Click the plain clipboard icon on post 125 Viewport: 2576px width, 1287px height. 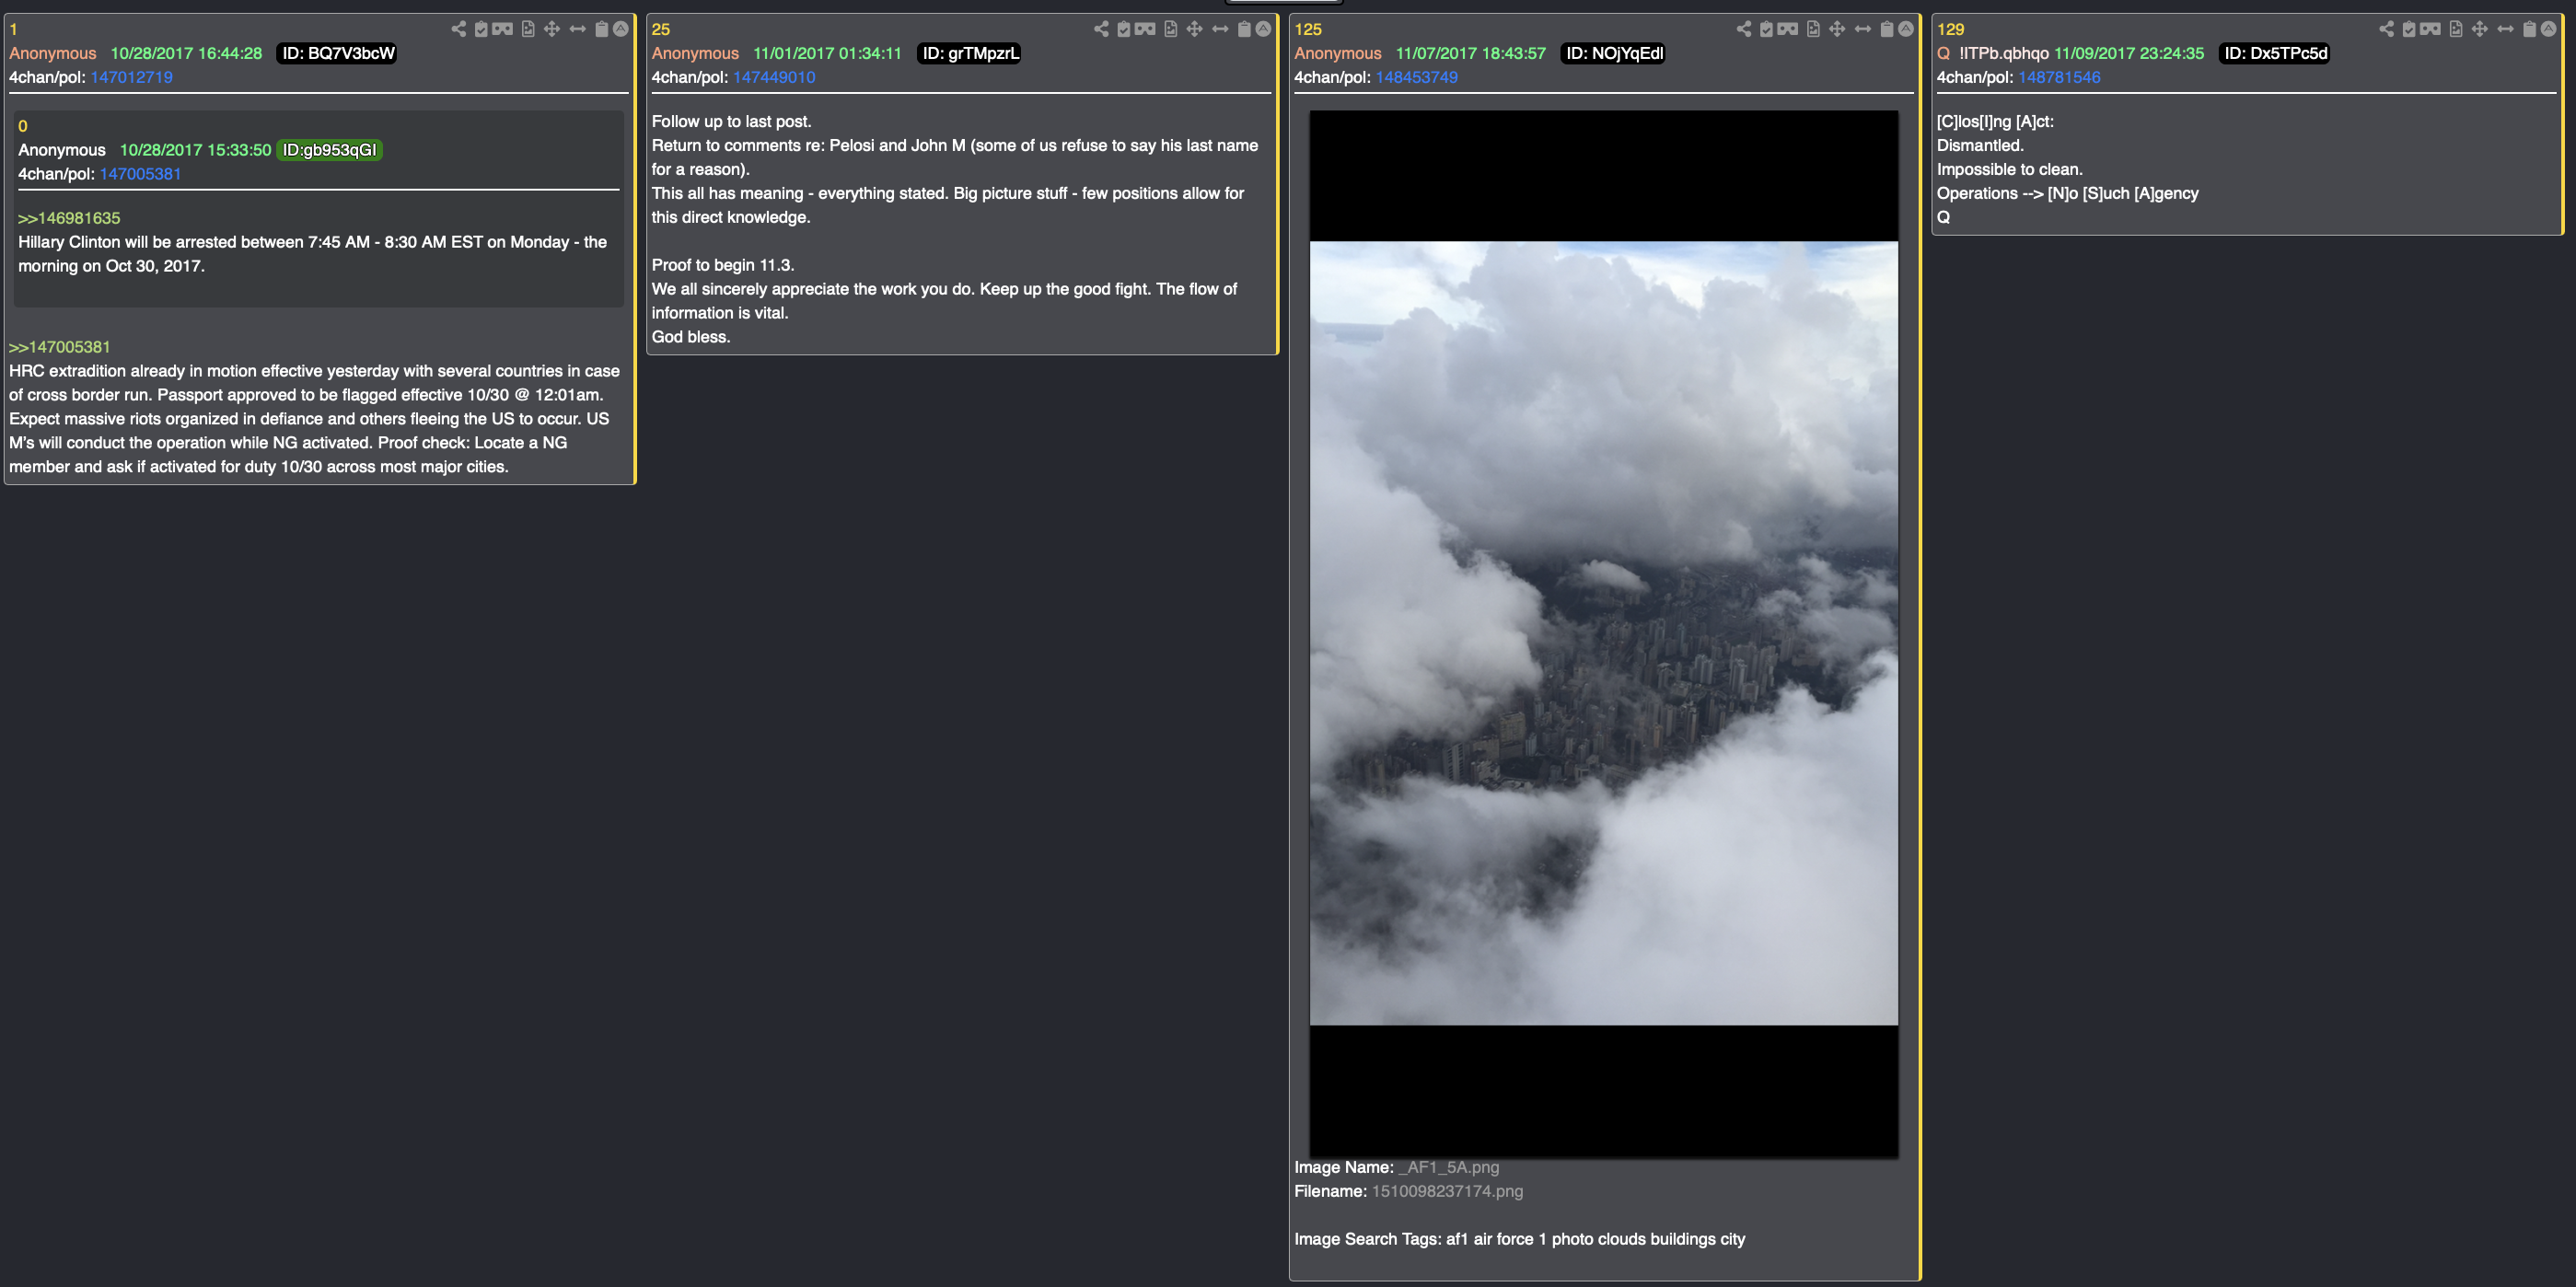click(x=1888, y=29)
